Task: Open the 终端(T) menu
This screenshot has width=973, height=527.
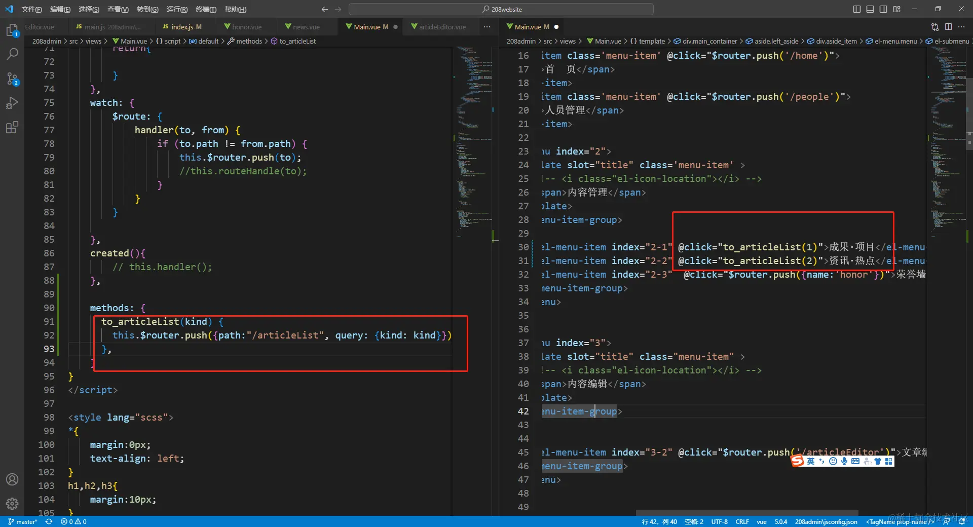Action: pyautogui.click(x=206, y=9)
